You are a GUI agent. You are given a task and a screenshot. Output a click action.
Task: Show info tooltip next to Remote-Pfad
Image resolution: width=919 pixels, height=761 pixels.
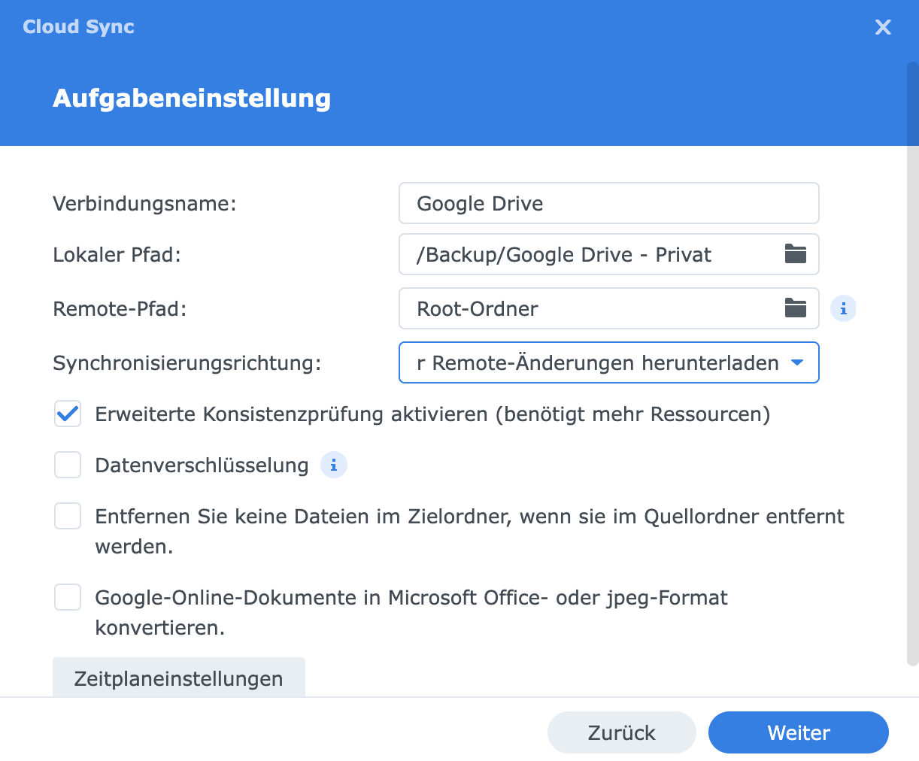coord(843,308)
